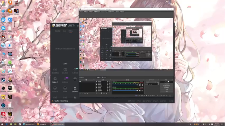Pop out the Scene Transitions dock via header icon
This screenshot has width=225, height=126.
point(158,80)
